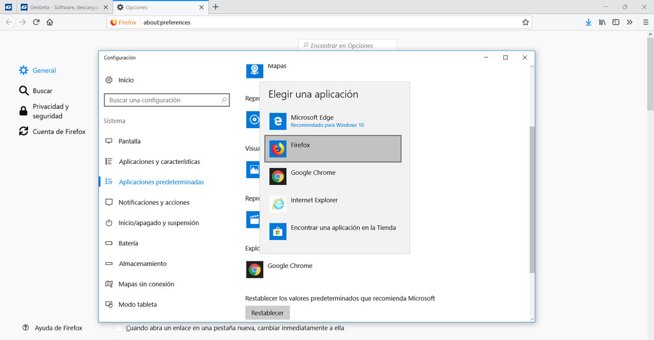Click current web browser Google Chrome entry
Screen dimensions: 654x340
(x=280, y=270)
